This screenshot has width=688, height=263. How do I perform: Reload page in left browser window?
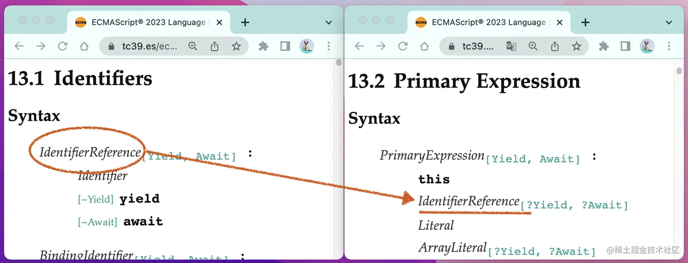pos(62,46)
